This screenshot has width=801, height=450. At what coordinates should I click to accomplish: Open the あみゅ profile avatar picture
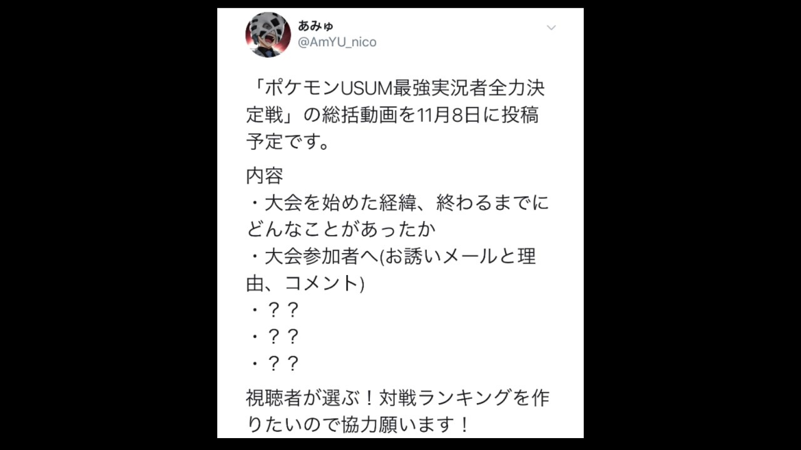click(x=268, y=34)
